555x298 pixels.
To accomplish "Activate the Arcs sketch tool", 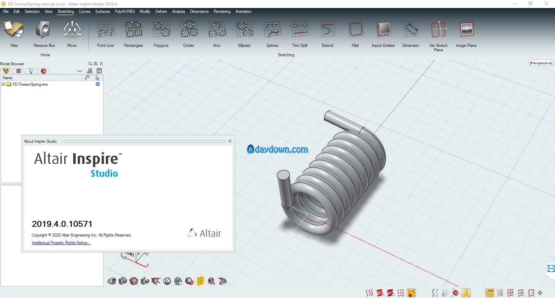I will coord(216,34).
